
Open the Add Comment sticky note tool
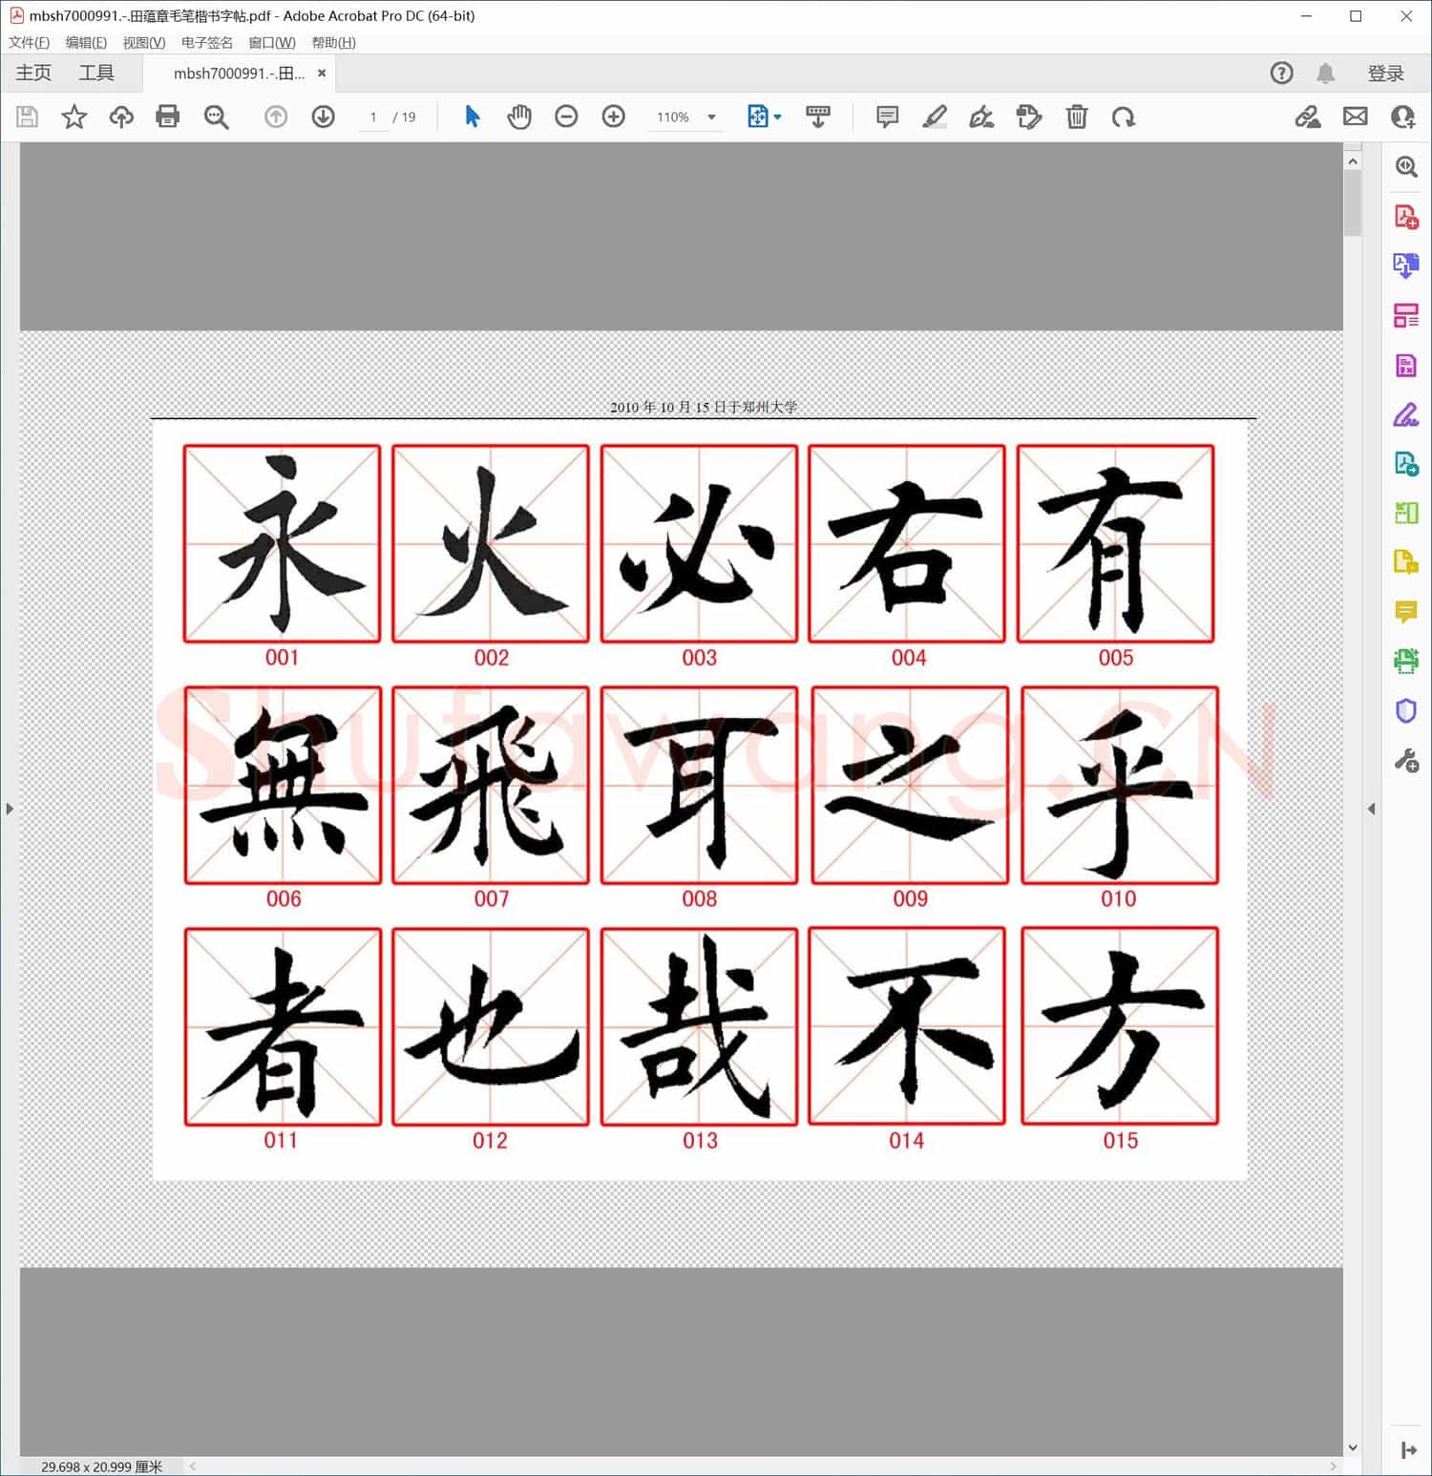pyautogui.click(x=887, y=116)
